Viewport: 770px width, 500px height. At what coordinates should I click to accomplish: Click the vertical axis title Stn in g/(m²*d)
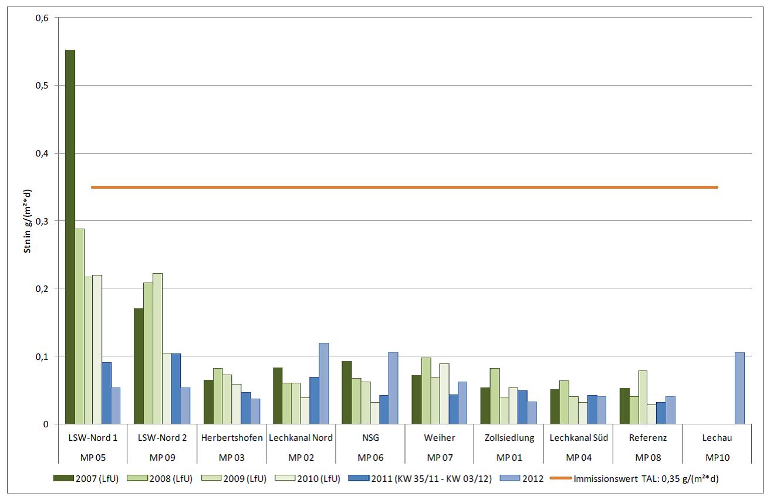pos(27,221)
